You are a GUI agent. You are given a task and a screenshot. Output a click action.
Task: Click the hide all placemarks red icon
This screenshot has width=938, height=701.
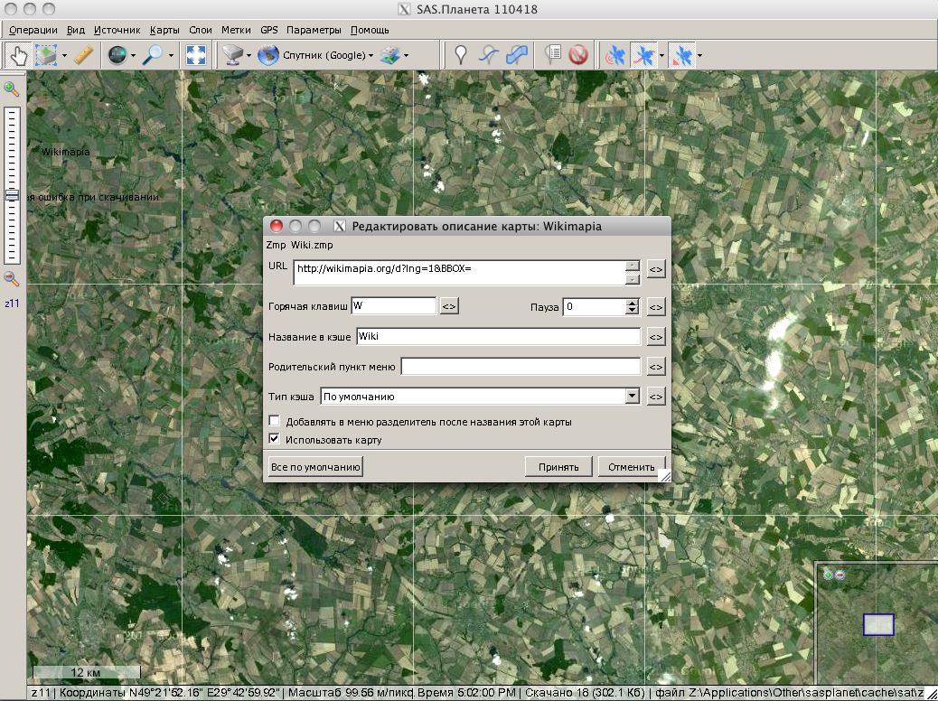coord(578,55)
